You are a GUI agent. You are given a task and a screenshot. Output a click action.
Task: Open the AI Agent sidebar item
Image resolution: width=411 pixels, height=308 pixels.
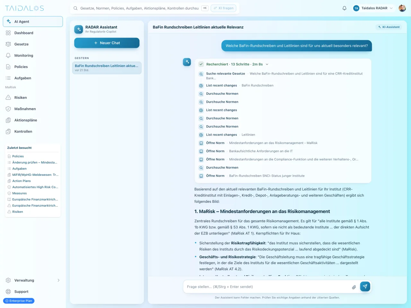[x=33, y=21]
